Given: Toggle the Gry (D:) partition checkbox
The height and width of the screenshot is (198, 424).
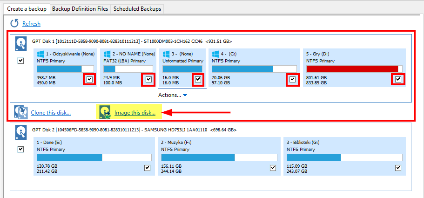Looking at the screenshot, I should (x=398, y=80).
